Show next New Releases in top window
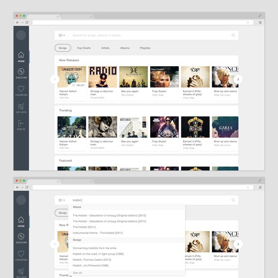Viewport: 278px width, 278px height. tap(238, 80)
